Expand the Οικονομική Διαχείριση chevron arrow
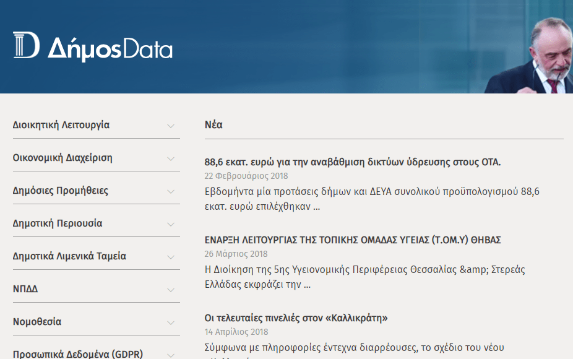573x359 pixels. point(171,158)
